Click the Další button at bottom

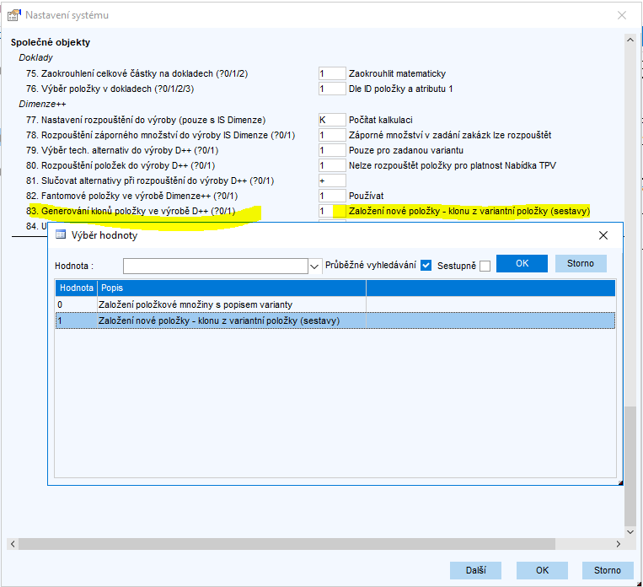point(475,570)
